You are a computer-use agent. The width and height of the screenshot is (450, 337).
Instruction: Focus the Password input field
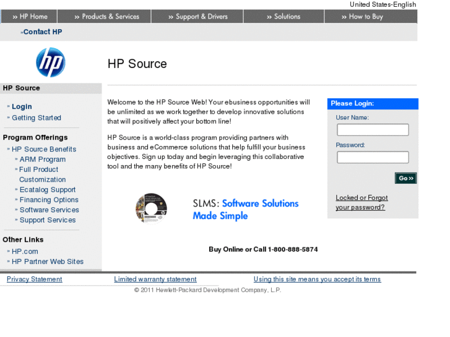[x=373, y=158]
